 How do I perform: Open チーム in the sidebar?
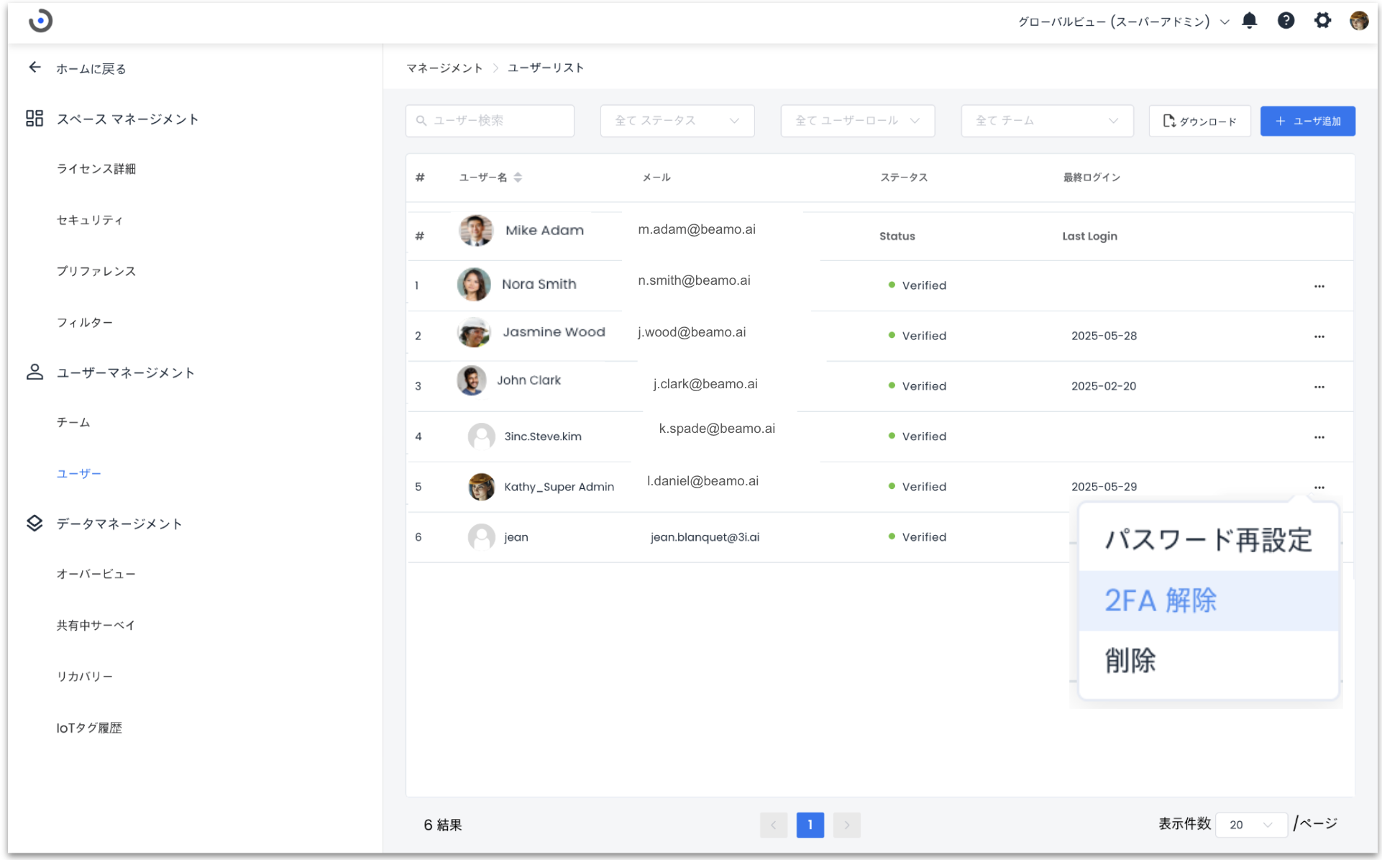pos(73,422)
